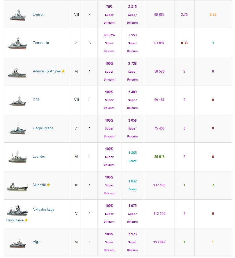Click the gold star beside Musashi
The image size is (235, 258).
[48, 185]
